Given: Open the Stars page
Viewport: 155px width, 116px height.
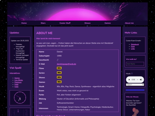Looking at the screenshot, I should coord(43,23).
